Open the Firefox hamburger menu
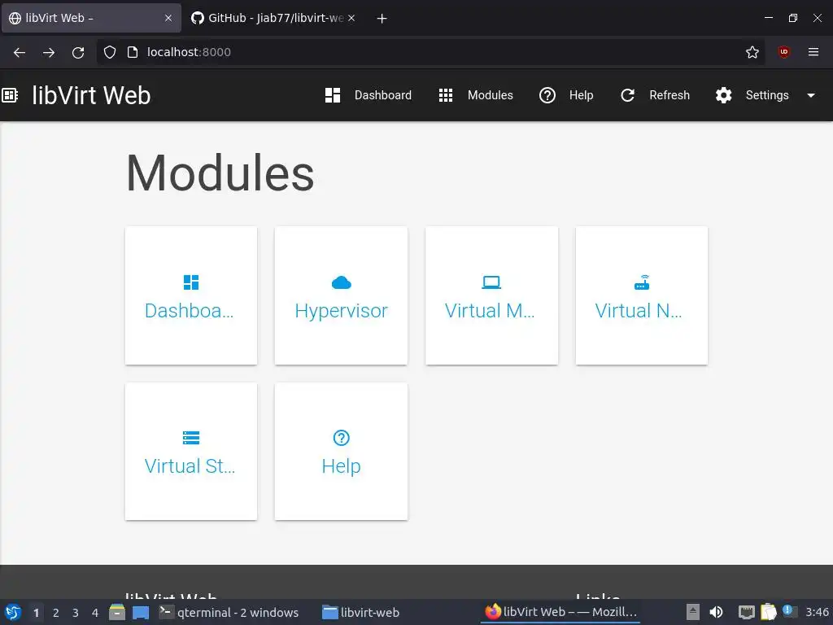This screenshot has width=833, height=625. (x=813, y=51)
